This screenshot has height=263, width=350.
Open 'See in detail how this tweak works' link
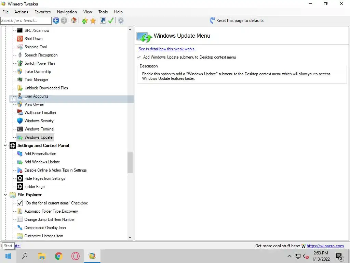point(166,49)
